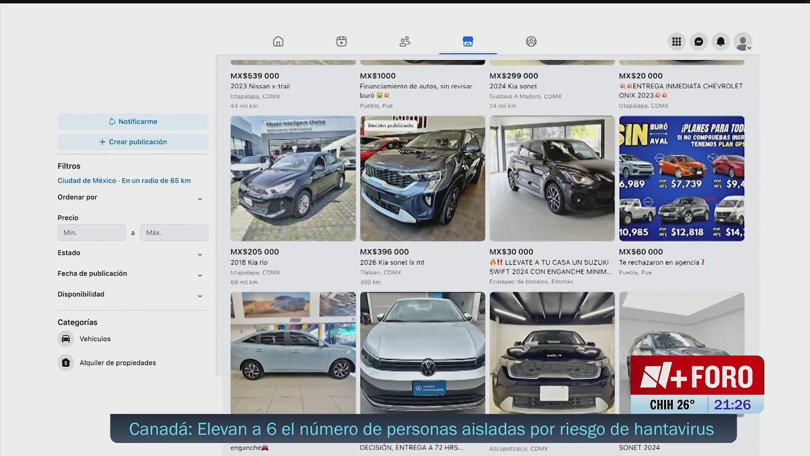Expand Fecha de publicación filter
Screen dimensions: 810x456
click(x=130, y=274)
